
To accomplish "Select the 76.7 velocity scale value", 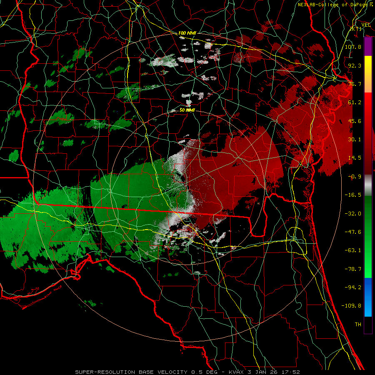I will (x=355, y=84).
